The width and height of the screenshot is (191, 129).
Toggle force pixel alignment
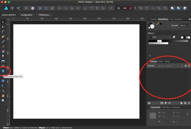click(119, 8)
